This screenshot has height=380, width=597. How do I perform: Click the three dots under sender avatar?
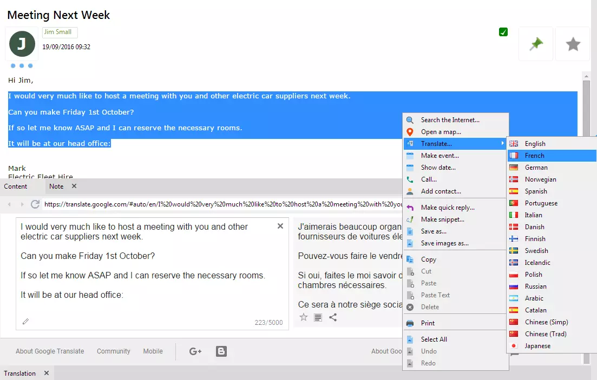coord(22,66)
